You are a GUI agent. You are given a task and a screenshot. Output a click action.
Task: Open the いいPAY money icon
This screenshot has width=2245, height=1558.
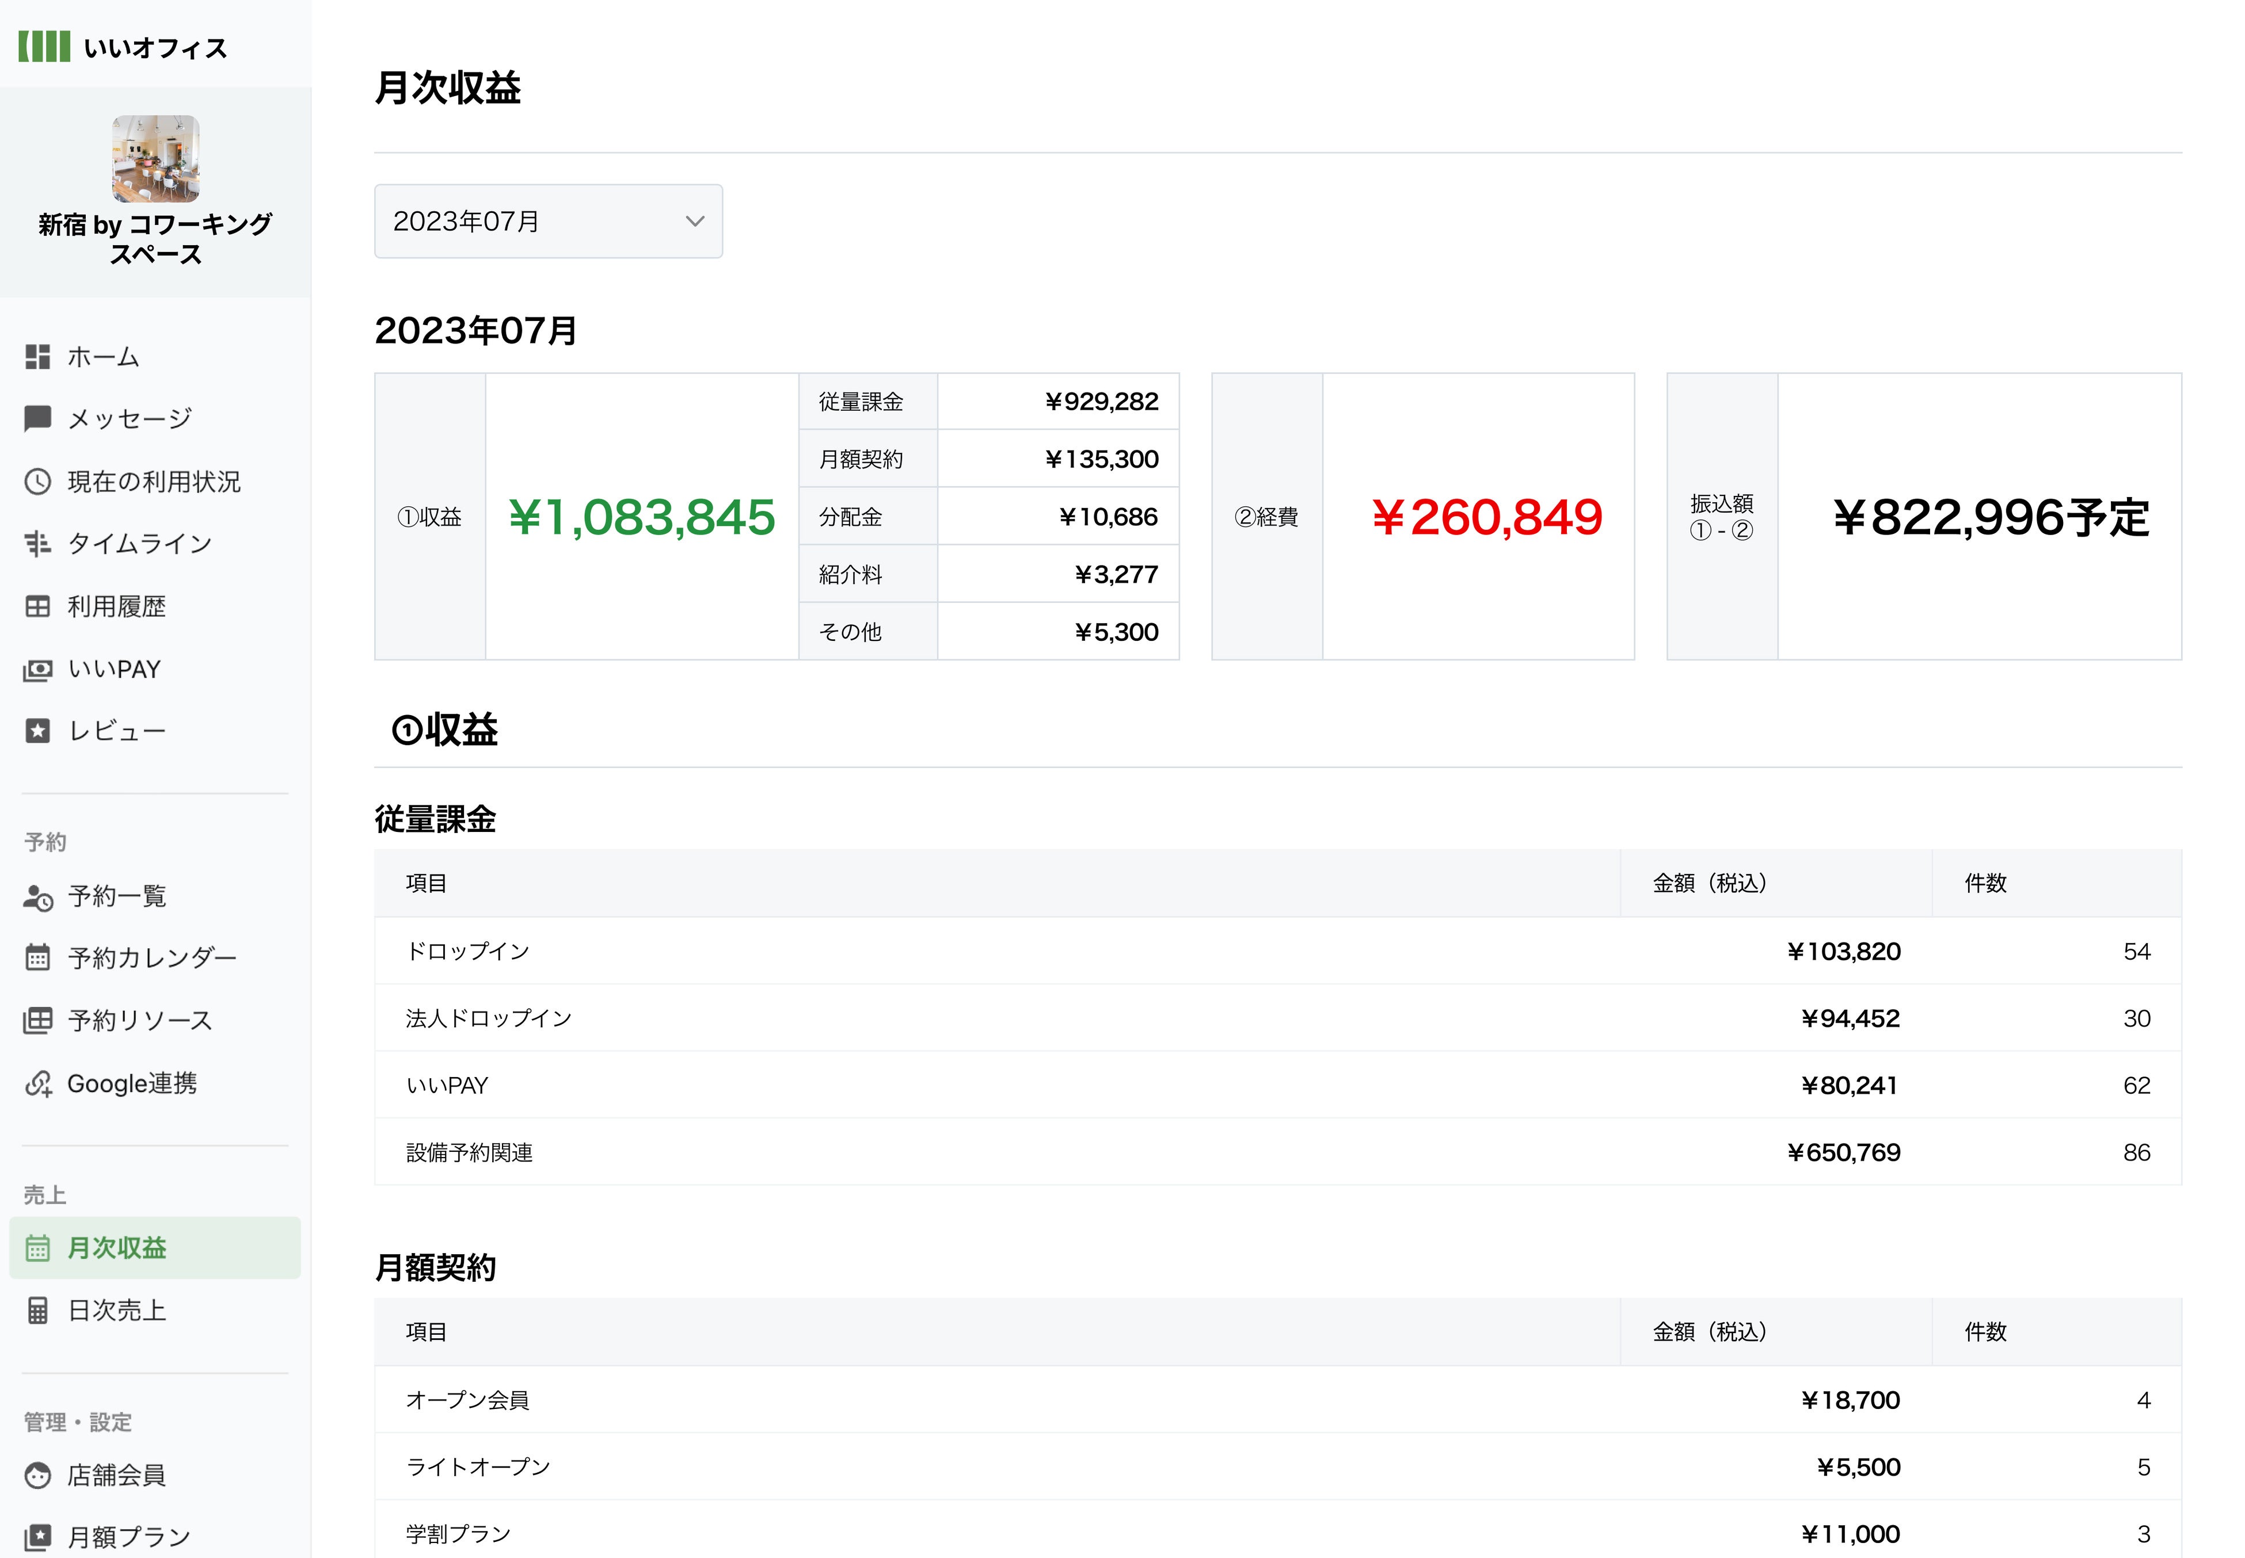[x=37, y=670]
